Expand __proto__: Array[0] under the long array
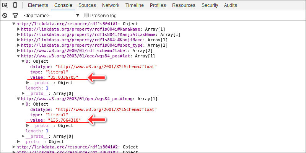Image resolution: width=306 pixels, height=153 pixels. (x=23, y=136)
